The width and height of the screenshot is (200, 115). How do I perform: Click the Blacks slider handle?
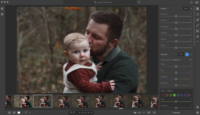[x=176, y=48]
